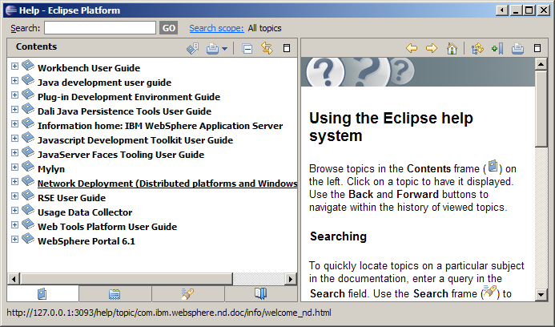Open JavaServer Faces Tooling User Guide

121,155
